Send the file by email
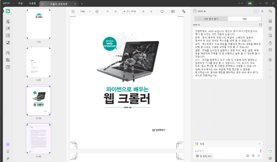This screenshot has width=277, height=162. coord(270,50)
